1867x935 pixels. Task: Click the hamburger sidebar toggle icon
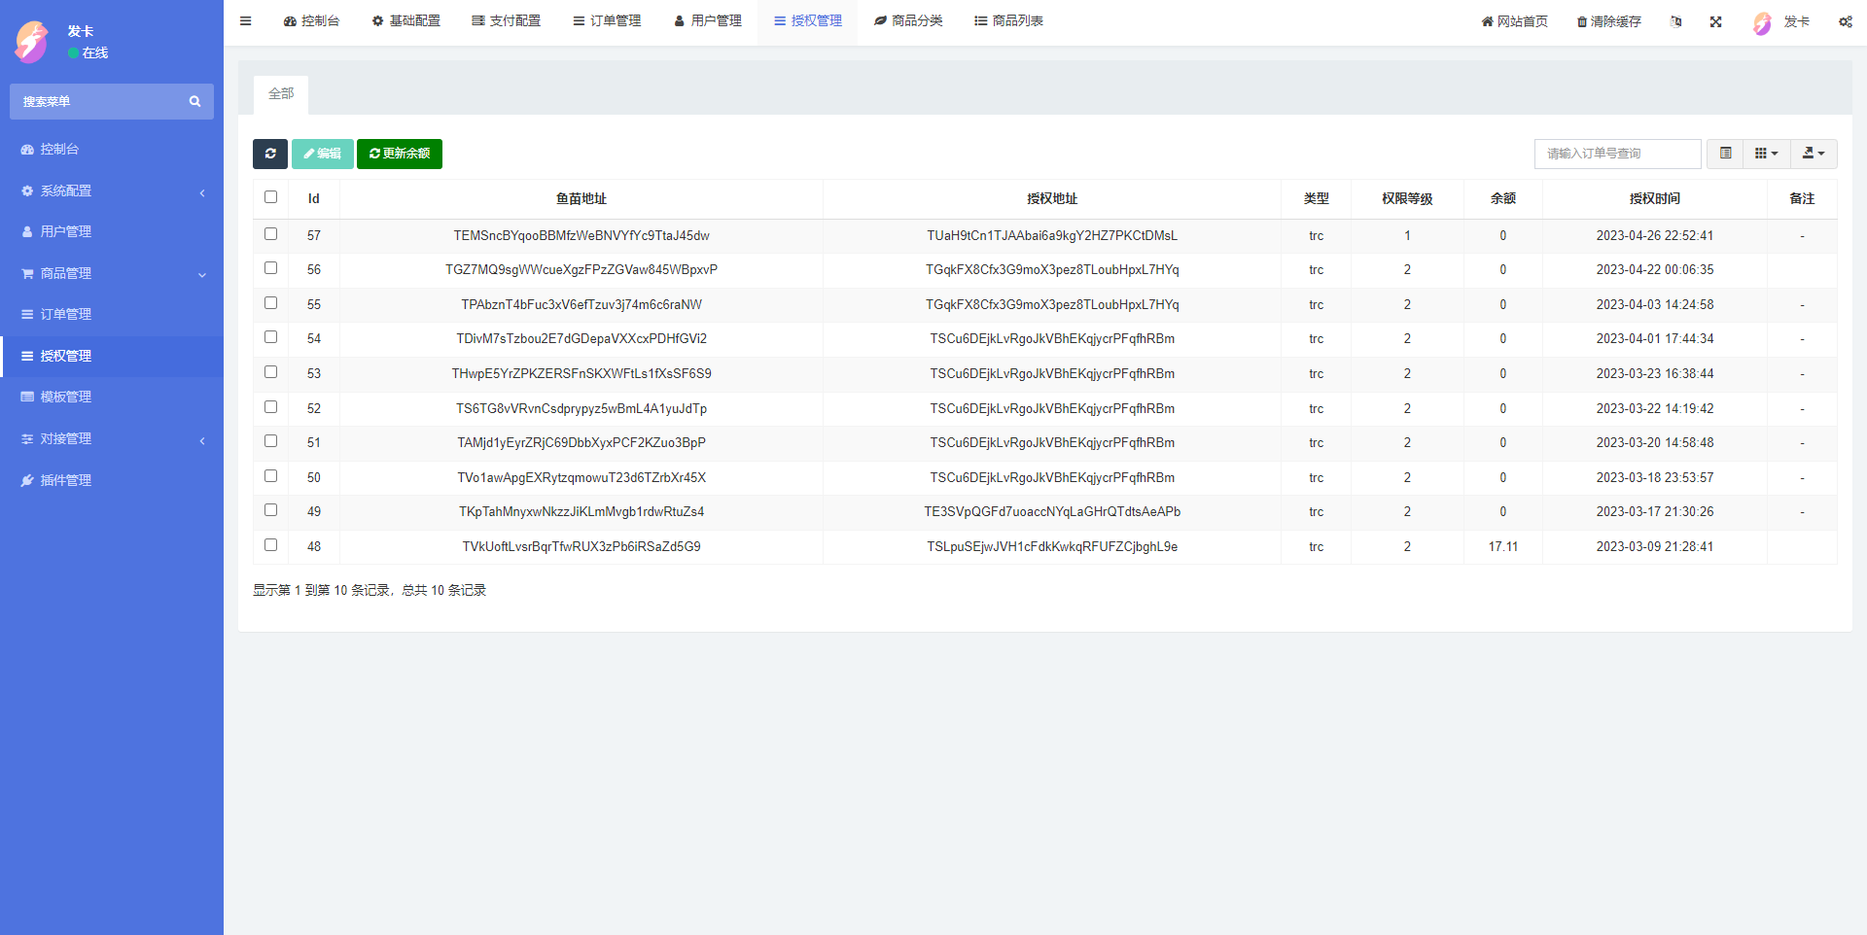pyautogui.click(x=246, y=21)
